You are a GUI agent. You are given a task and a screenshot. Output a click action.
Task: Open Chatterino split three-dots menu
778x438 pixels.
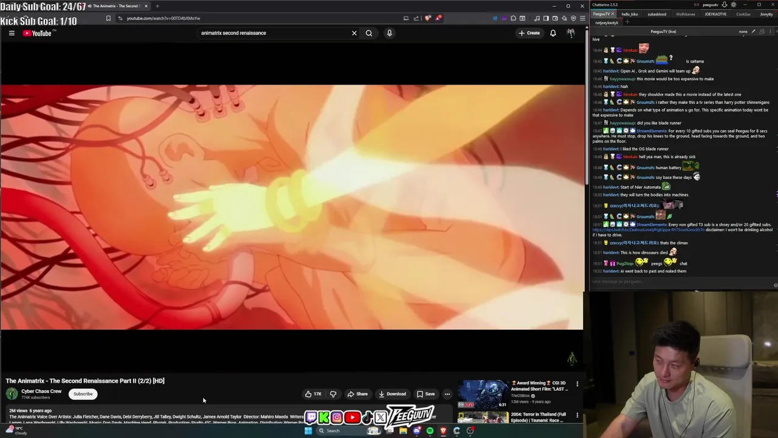point(770,32)
